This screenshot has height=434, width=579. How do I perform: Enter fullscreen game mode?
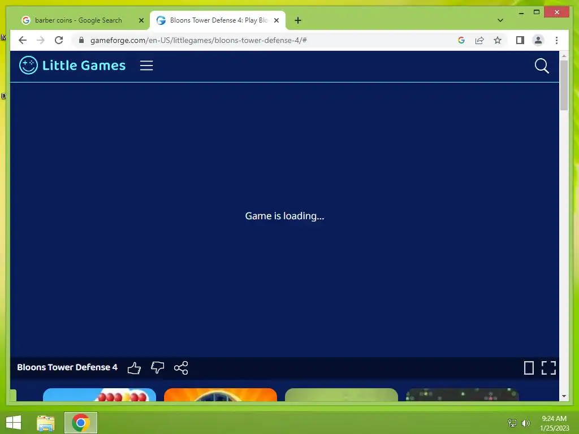(548, 368)
